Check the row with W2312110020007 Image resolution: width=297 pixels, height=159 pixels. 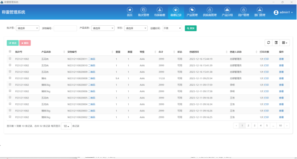click(x=10, y=84)
